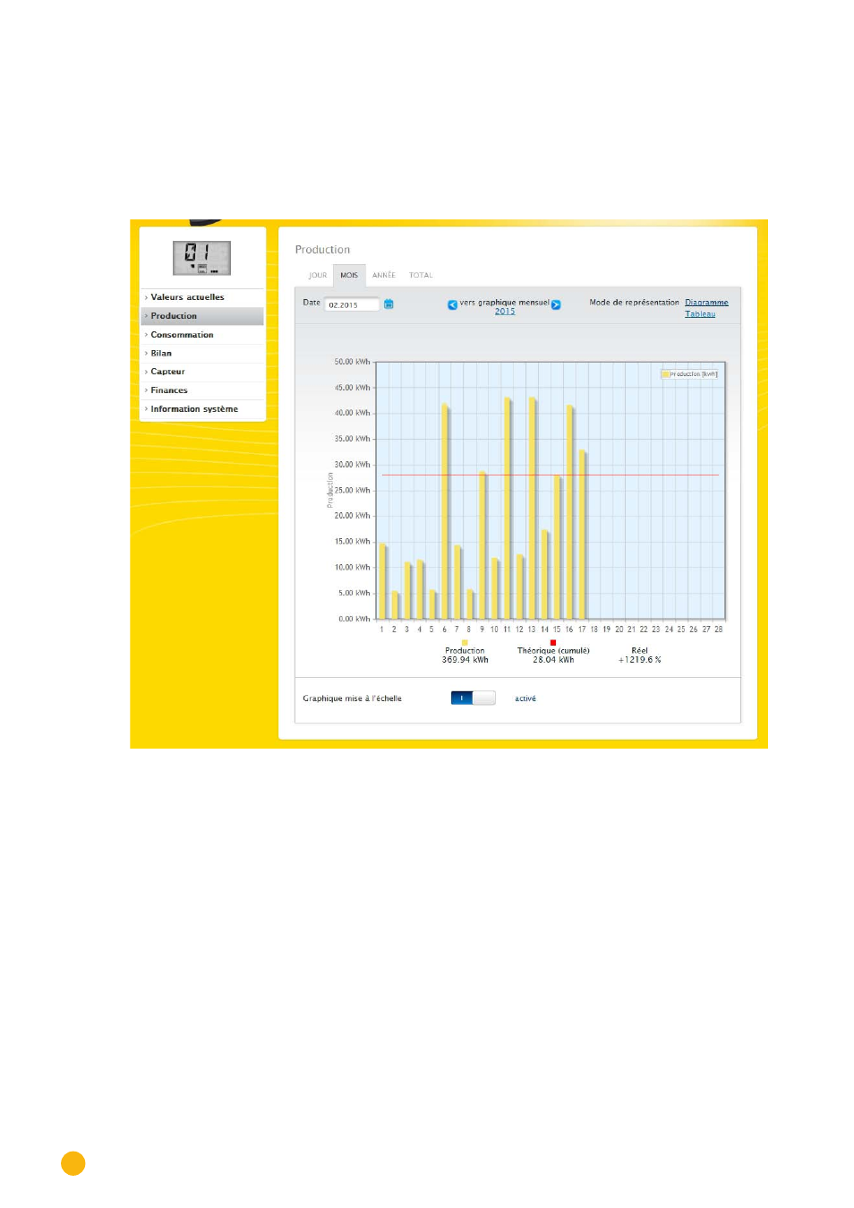Viewport: 854px width, 1208px height.
Task: Select Production in the sidebar menu
Action: coord(202,316)
